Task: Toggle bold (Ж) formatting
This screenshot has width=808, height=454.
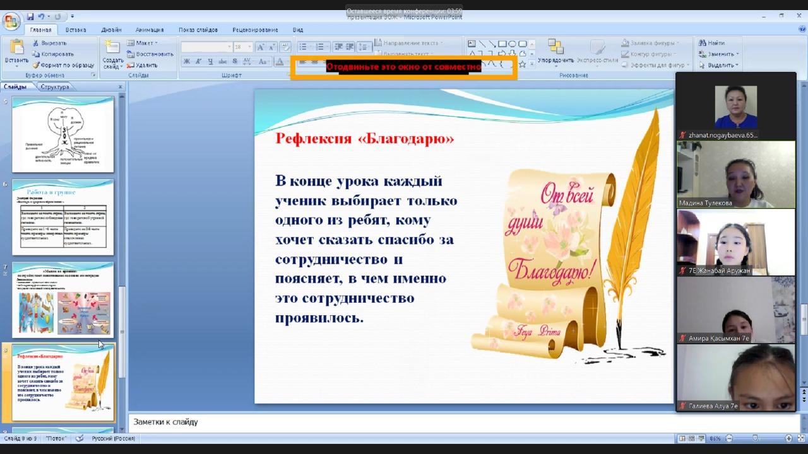Action: pos(187,62)
